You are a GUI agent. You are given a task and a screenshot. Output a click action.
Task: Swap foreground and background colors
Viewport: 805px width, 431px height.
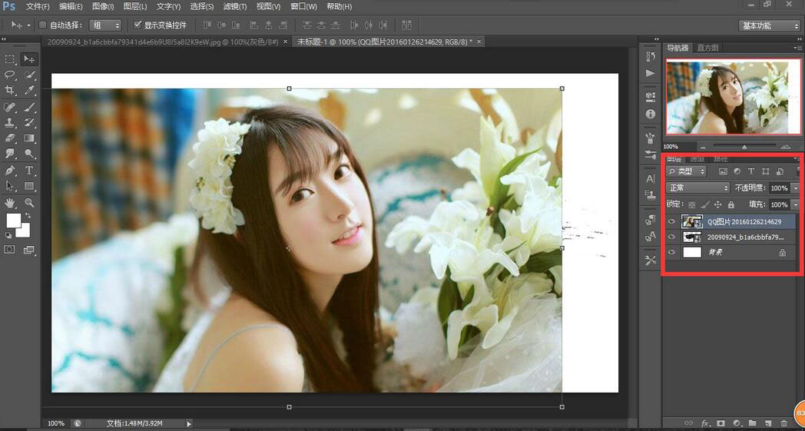click(28, 215)
